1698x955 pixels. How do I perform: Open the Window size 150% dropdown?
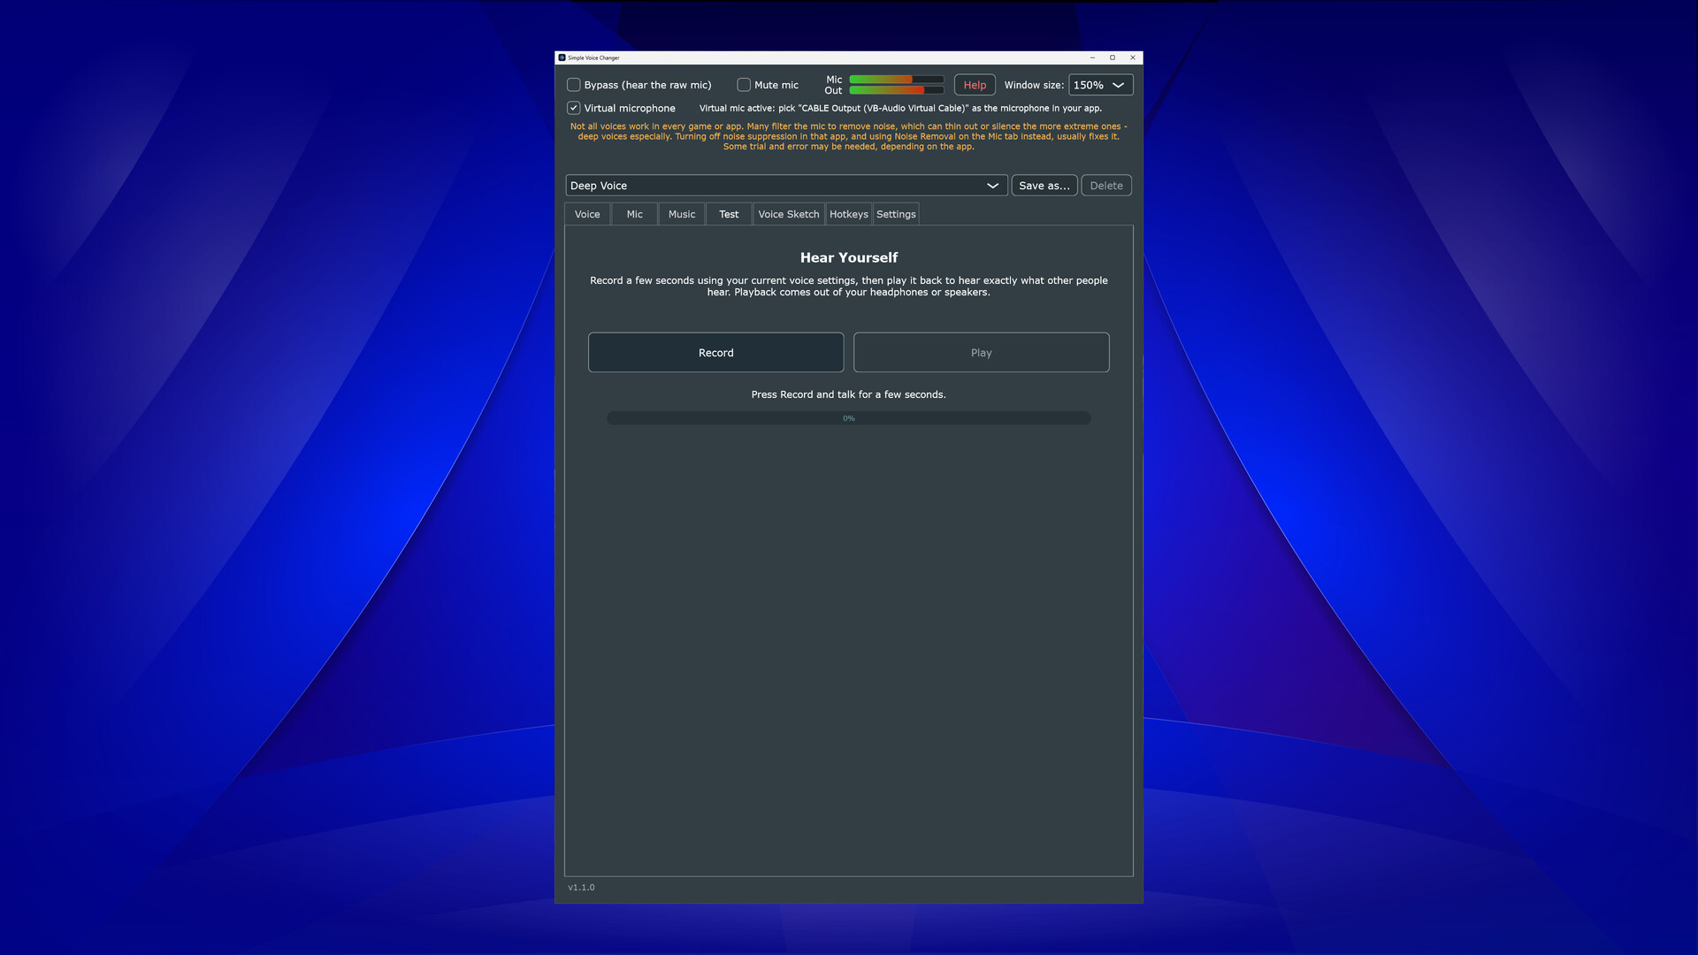[1100, 85]
